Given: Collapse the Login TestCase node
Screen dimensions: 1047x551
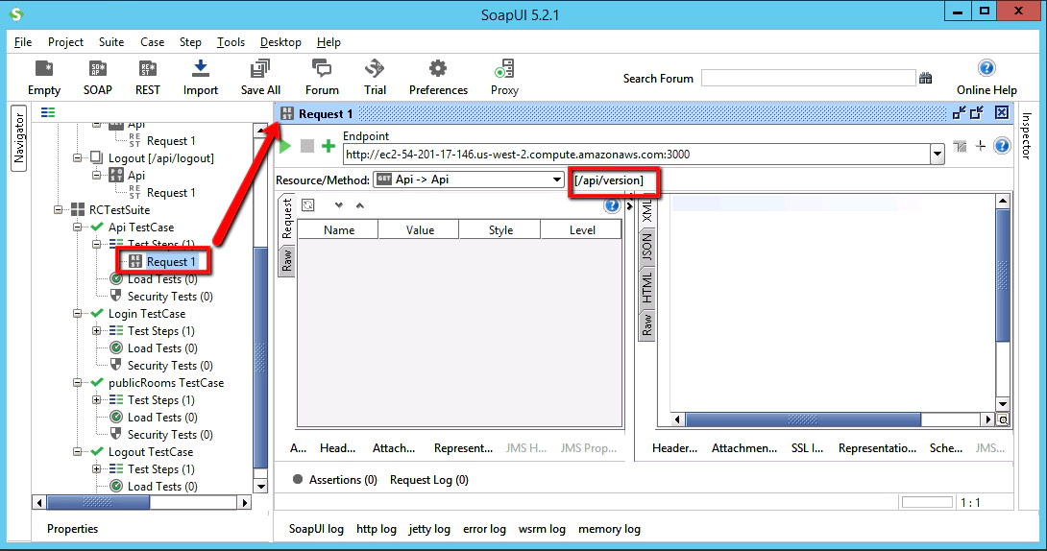Looking at the screenshot, I should (x=78, y=314).
